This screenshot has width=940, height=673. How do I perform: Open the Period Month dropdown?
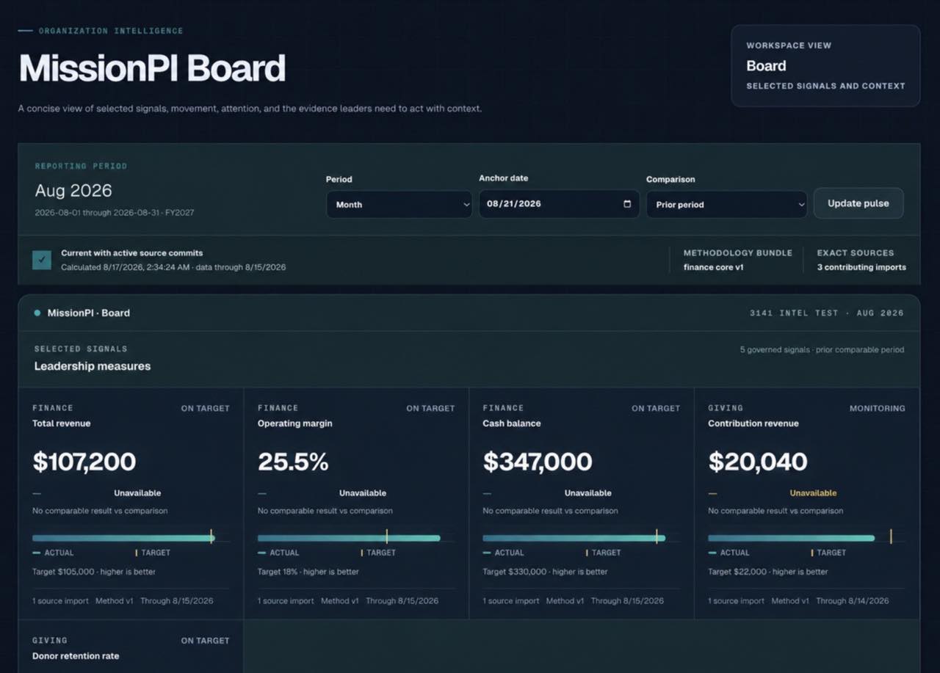pos(399,204)
